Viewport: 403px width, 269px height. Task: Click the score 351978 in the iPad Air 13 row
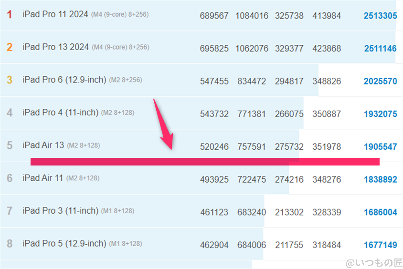(327, 146)
